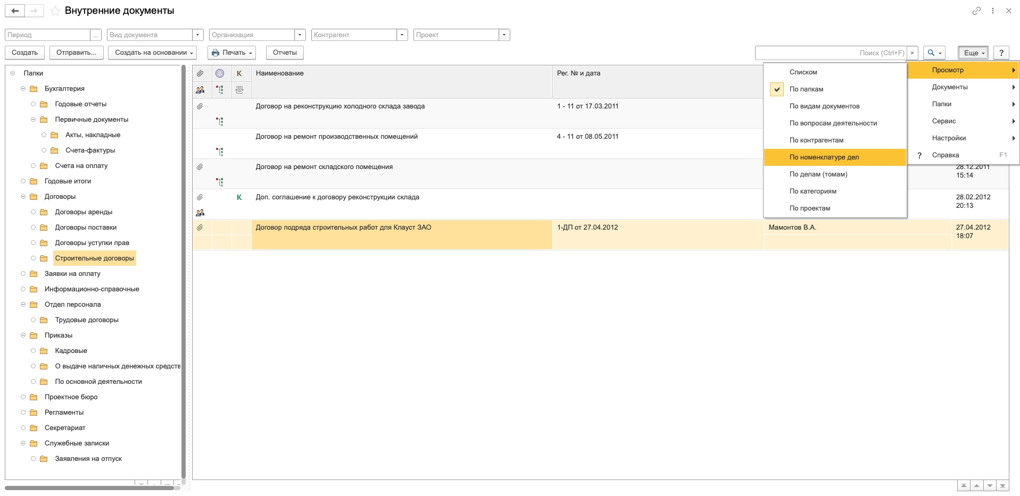Choose 'По номенклатуре дел' view option
The width and height of the screenshot is (1020, 496).
pyautogui.click(x=824, y=157)
